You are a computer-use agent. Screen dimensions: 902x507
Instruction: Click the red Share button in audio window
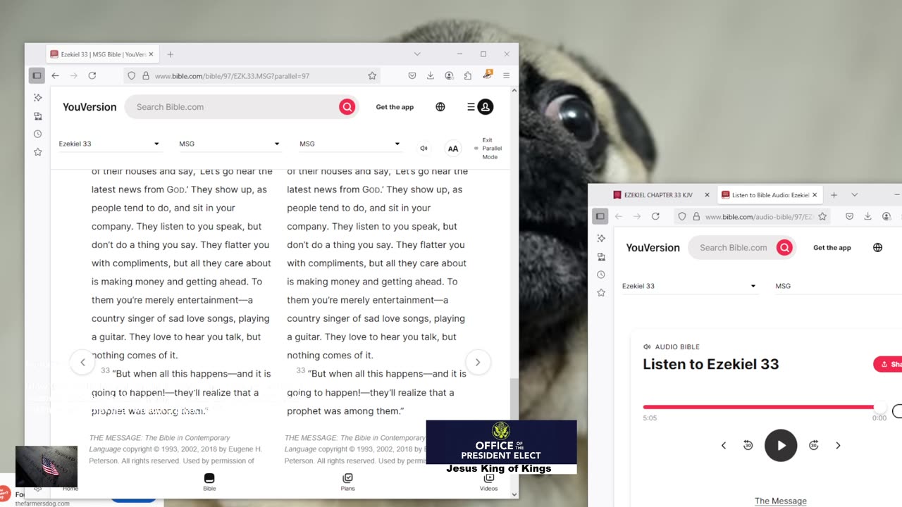[x=888, y=364]
